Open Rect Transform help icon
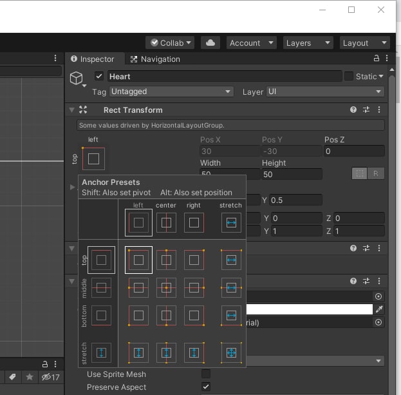The width and height of the screenshot is (401, 395). (x=353, y=110)
